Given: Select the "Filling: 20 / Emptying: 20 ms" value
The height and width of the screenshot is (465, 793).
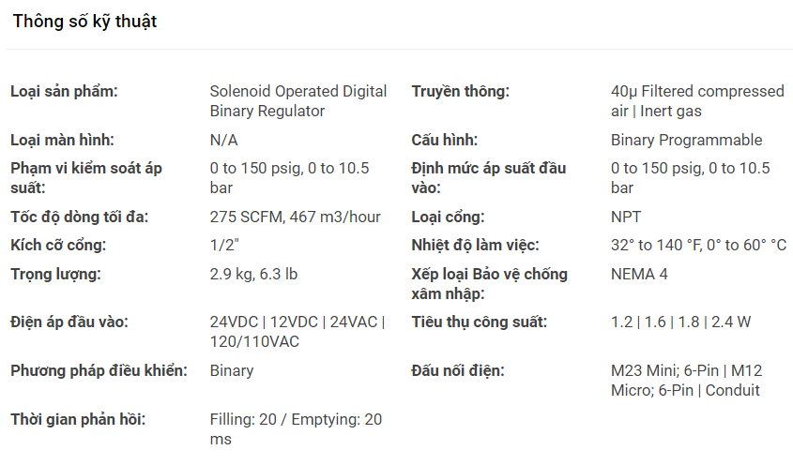Looking at the screenshot, I should pos(295,429).
